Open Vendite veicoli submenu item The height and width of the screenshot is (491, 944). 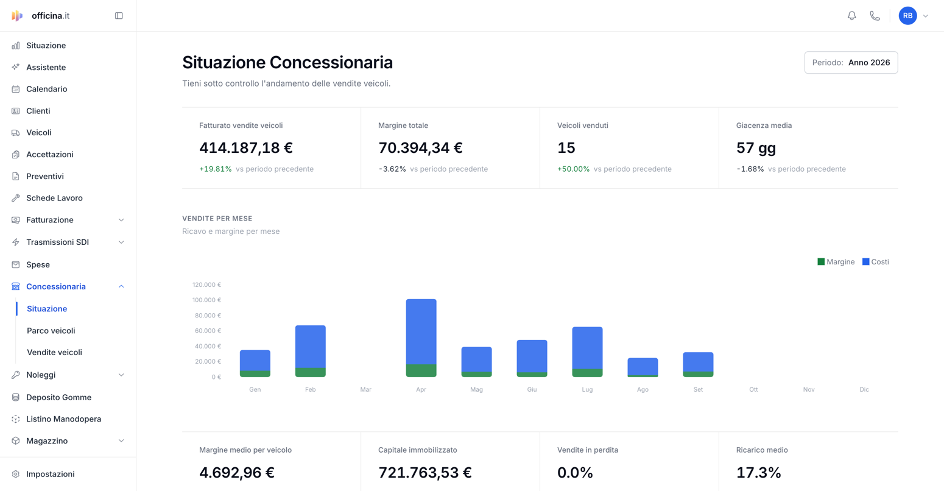tap(54, 352)
